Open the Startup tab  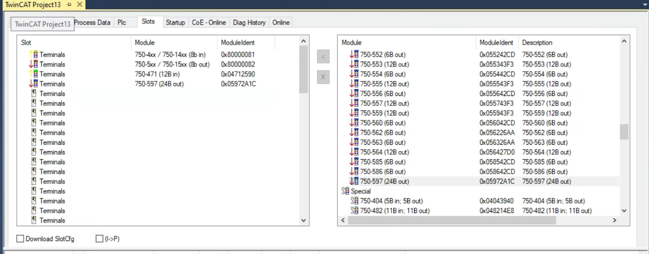pyautogui.click(x=175, y=22)
